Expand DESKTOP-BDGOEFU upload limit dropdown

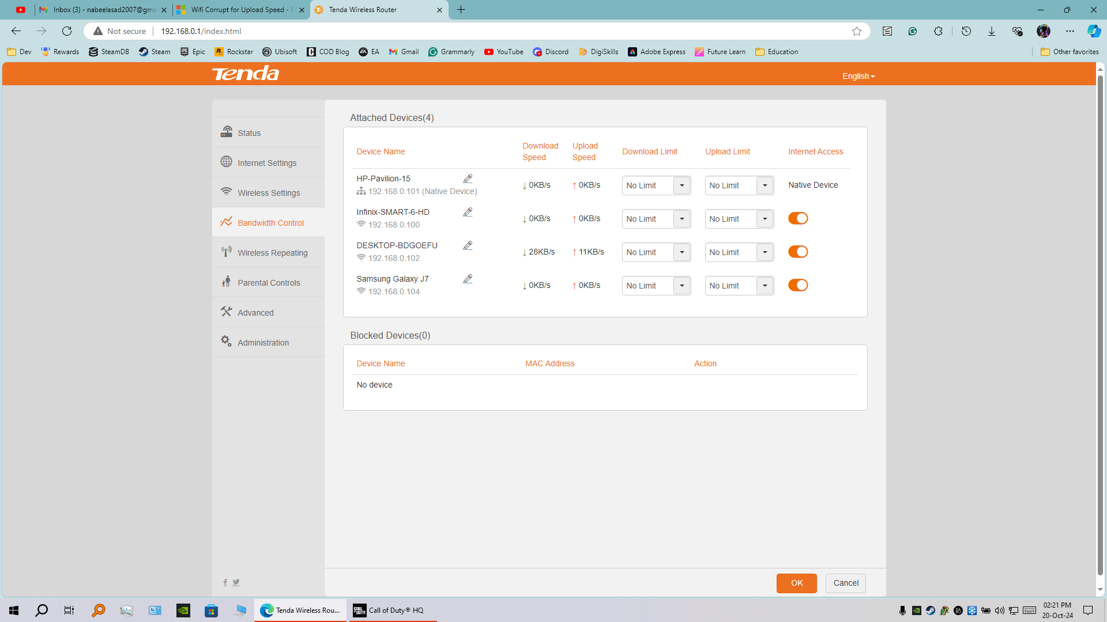765,252
